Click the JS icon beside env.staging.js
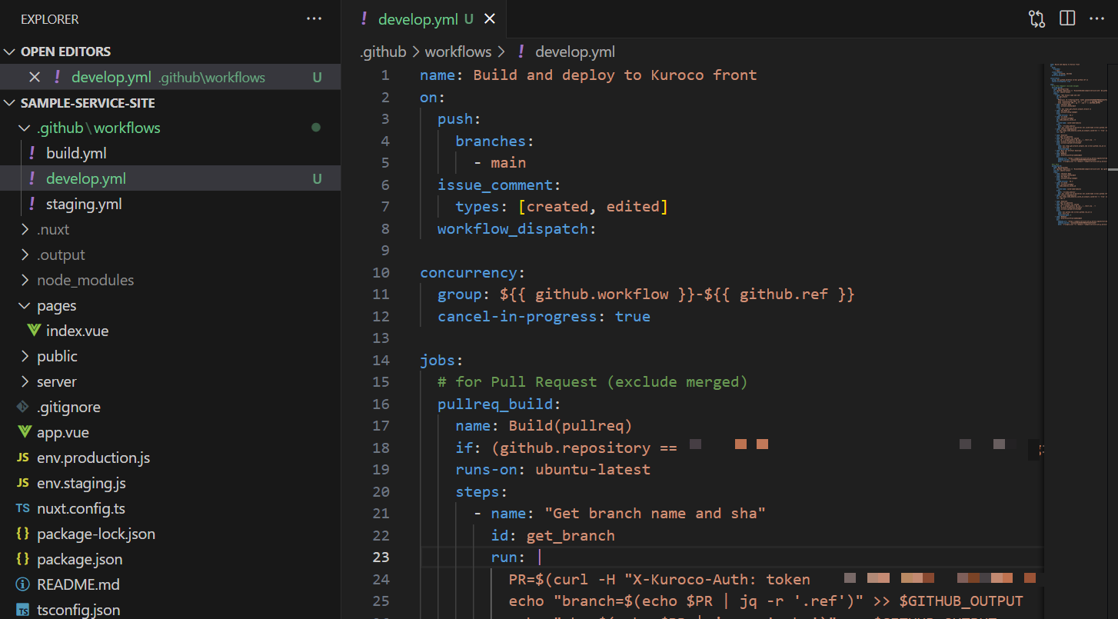Screen dimensions: 1118x619 coord(23,483)
